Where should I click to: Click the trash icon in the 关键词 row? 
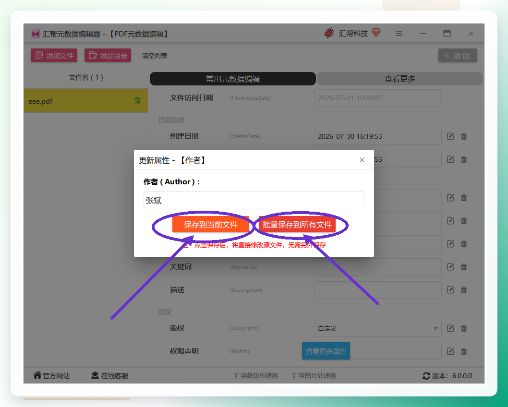tap(464, 267)
